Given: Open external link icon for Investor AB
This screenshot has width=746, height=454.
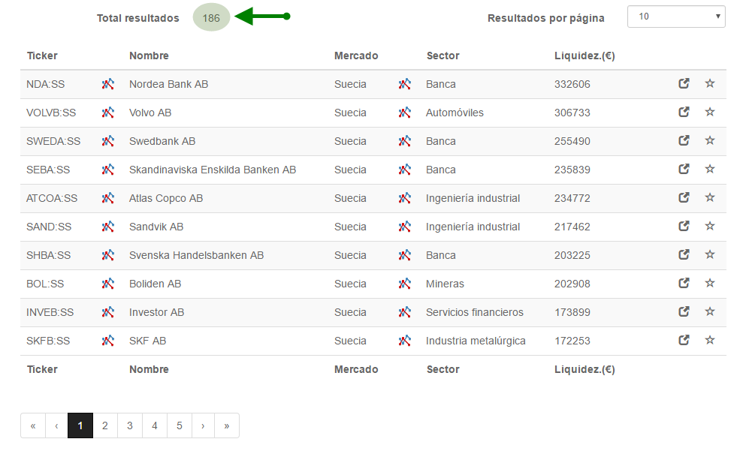Looking at the screenshot, I should [x=684, y=312].
